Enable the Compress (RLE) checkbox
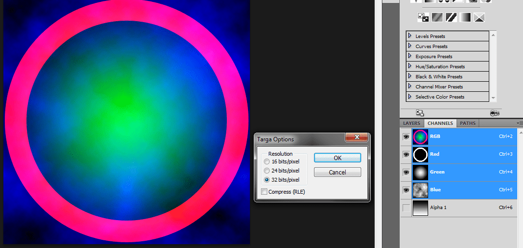Viewport: 523px width, 248px height. (x=264, y=192)
